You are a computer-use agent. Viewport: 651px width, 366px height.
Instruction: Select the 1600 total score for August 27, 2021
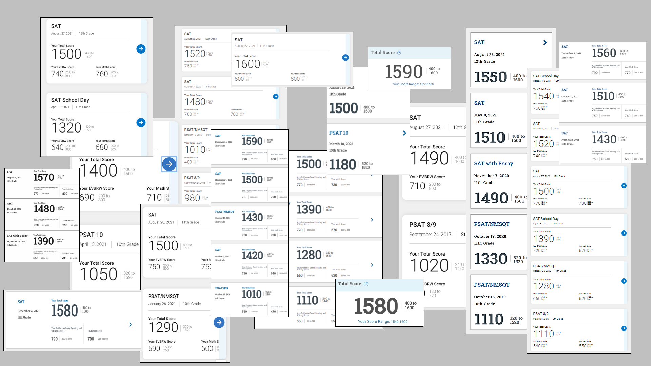248,64
